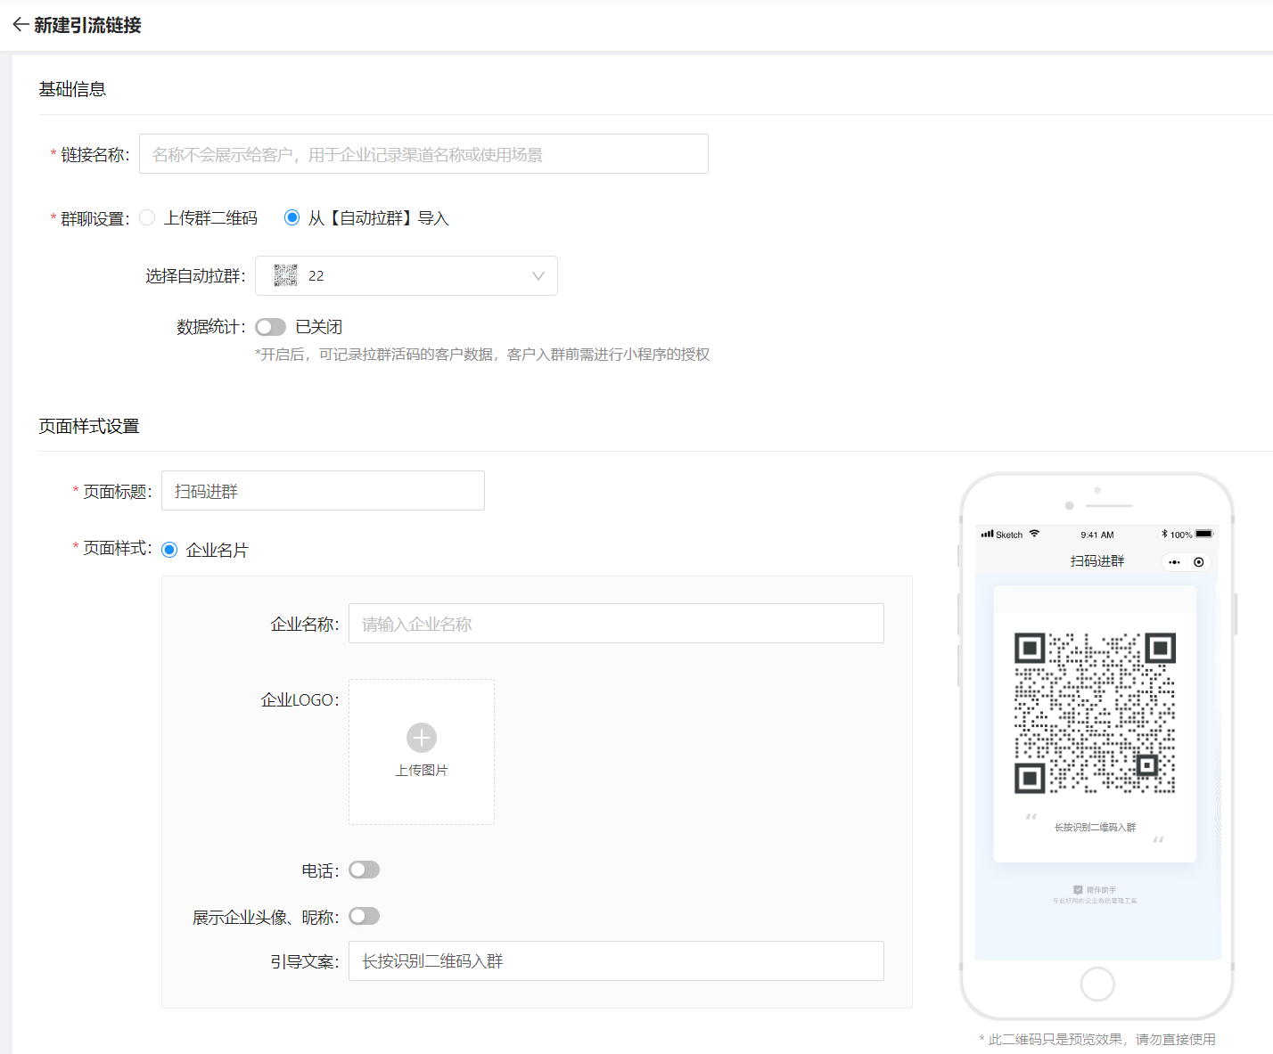Click 长按识别二维码入群 text in phone preview
Viewport: 1273px width, 1054px height.
click(1095, 828)
